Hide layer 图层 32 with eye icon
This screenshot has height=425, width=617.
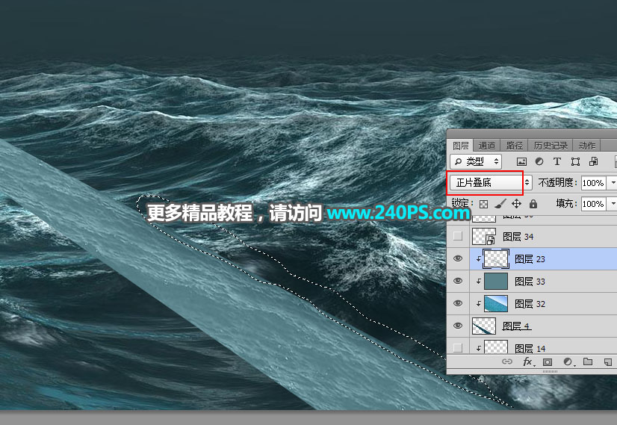458,303
